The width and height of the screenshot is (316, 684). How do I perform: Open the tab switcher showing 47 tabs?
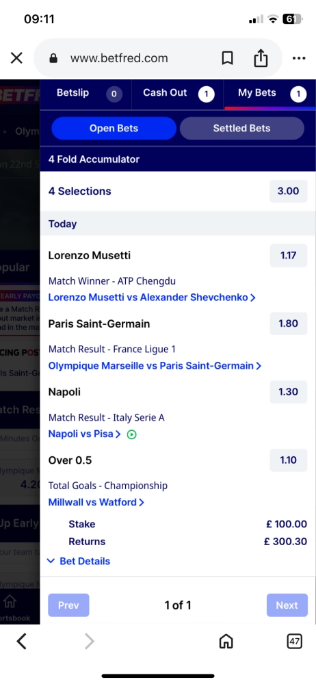pos(295,641)
